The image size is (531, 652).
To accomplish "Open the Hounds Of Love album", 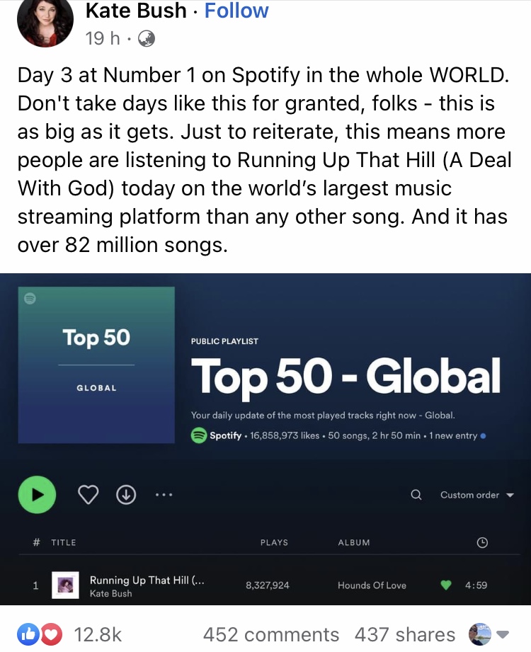I will coord(372,585).
